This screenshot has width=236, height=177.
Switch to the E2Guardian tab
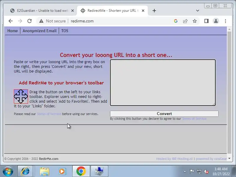tap(39, 11)
